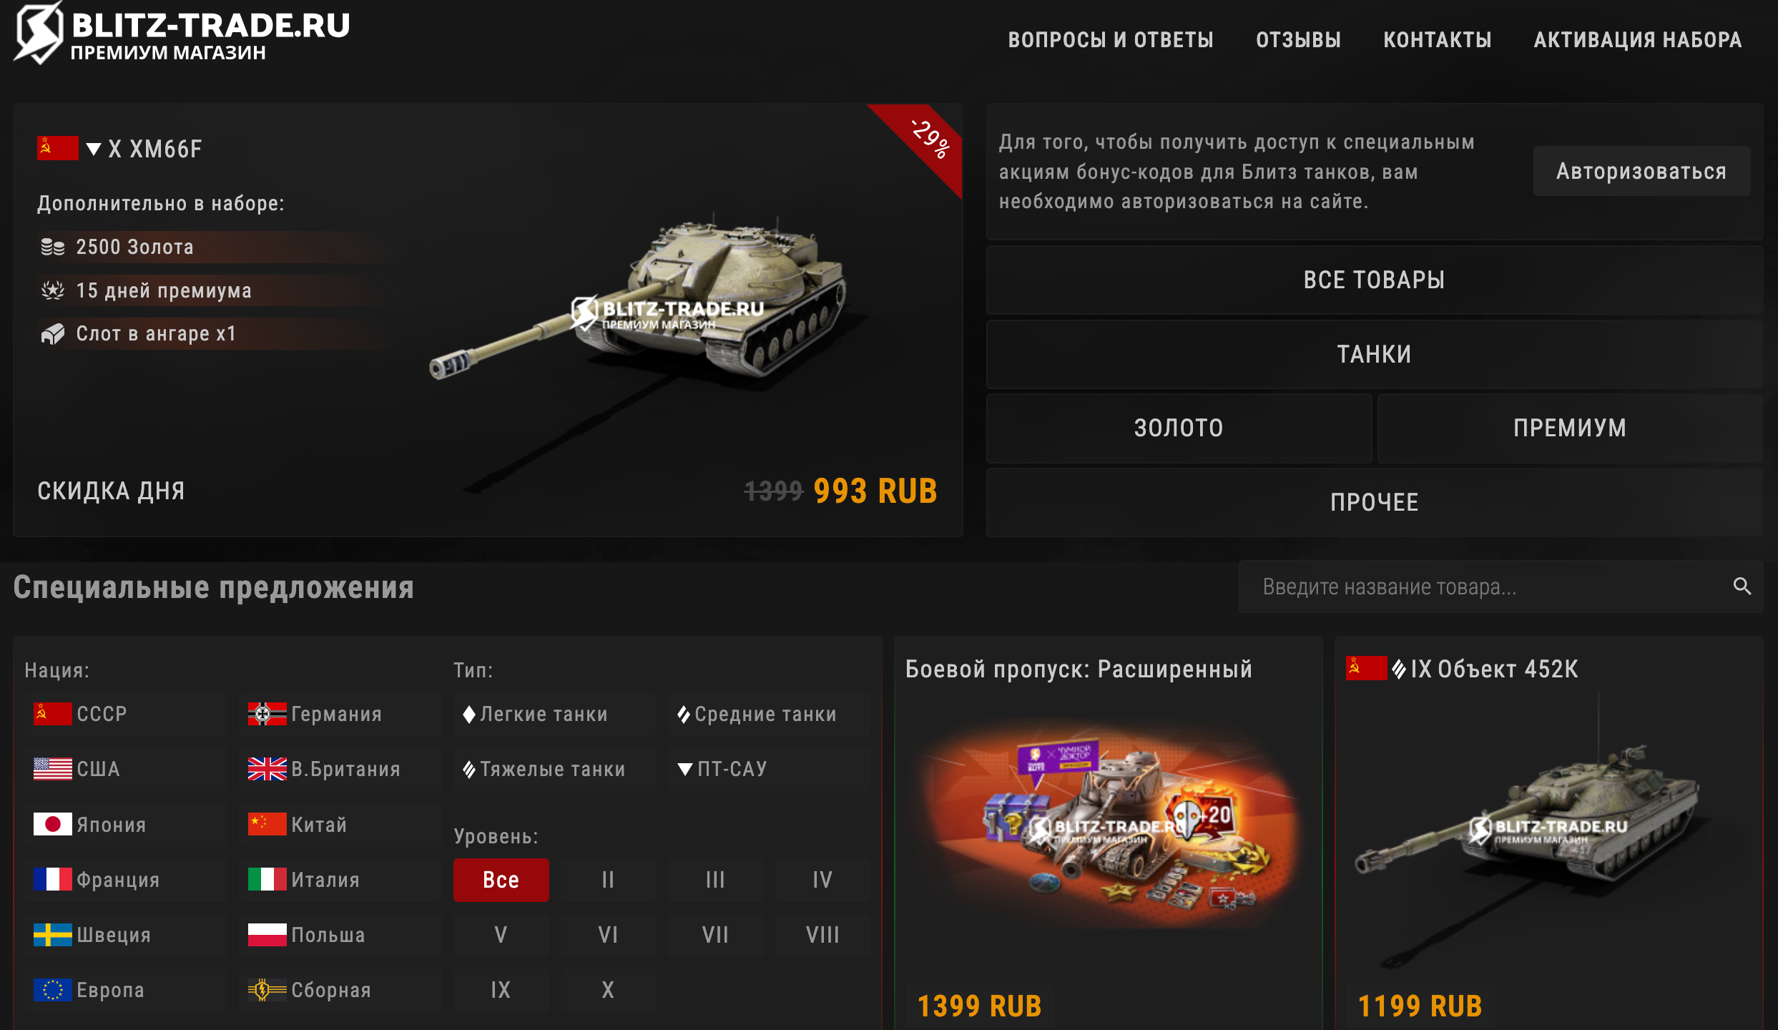Click the gold coins icon beside 2500 Золота
The width and height of the screenshot is (1778, 1030).
tap(53, 247)
